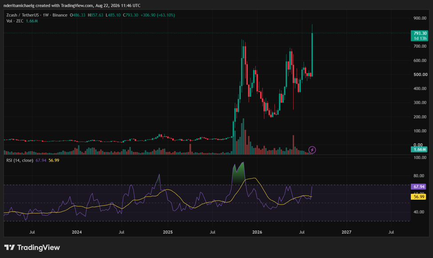
Task: Click 900.00 on the price axis
Action: [420, 18]
